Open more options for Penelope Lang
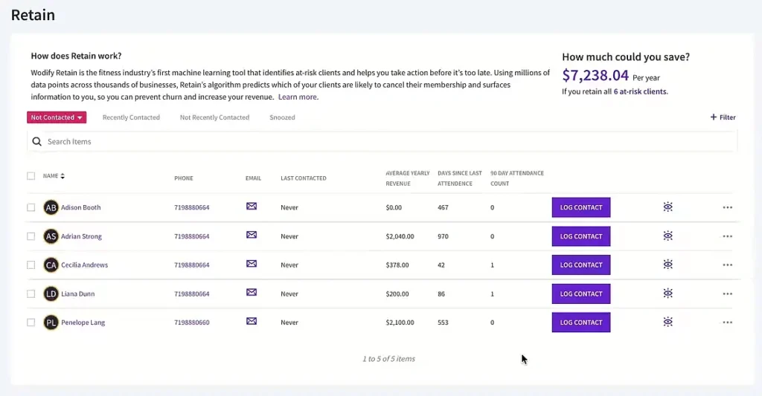 727,322
